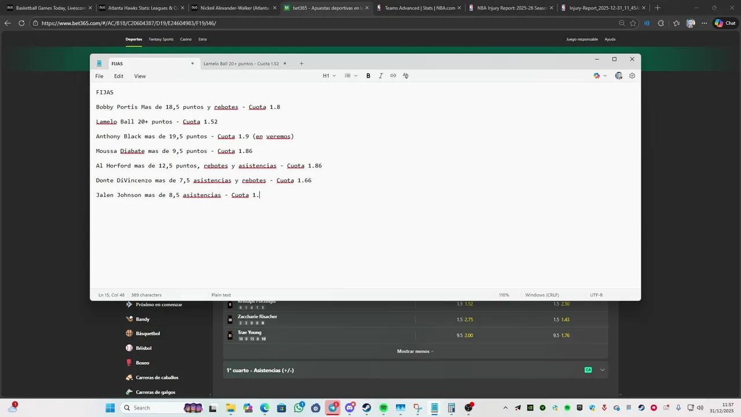Launch the Copilot icon in Notepad
741x417 pixels.
[597, 76]
